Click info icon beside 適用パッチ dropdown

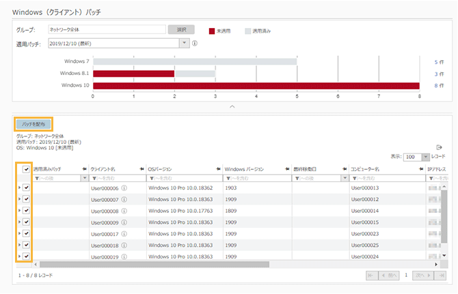coord(196,43)
